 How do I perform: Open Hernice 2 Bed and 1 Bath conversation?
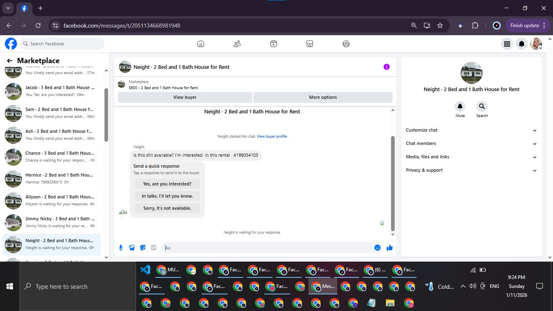click(52, 179)
